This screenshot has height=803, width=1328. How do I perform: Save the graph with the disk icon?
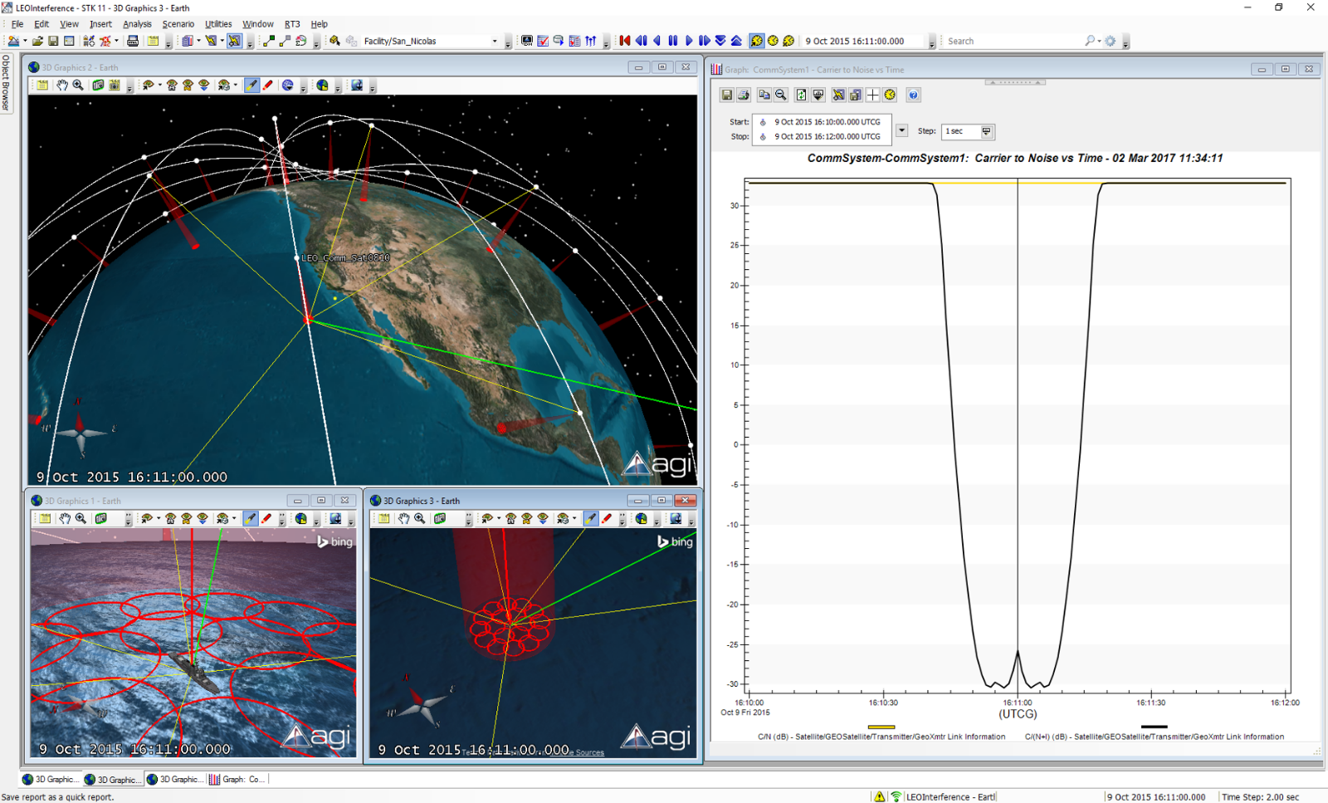[727, 95]
